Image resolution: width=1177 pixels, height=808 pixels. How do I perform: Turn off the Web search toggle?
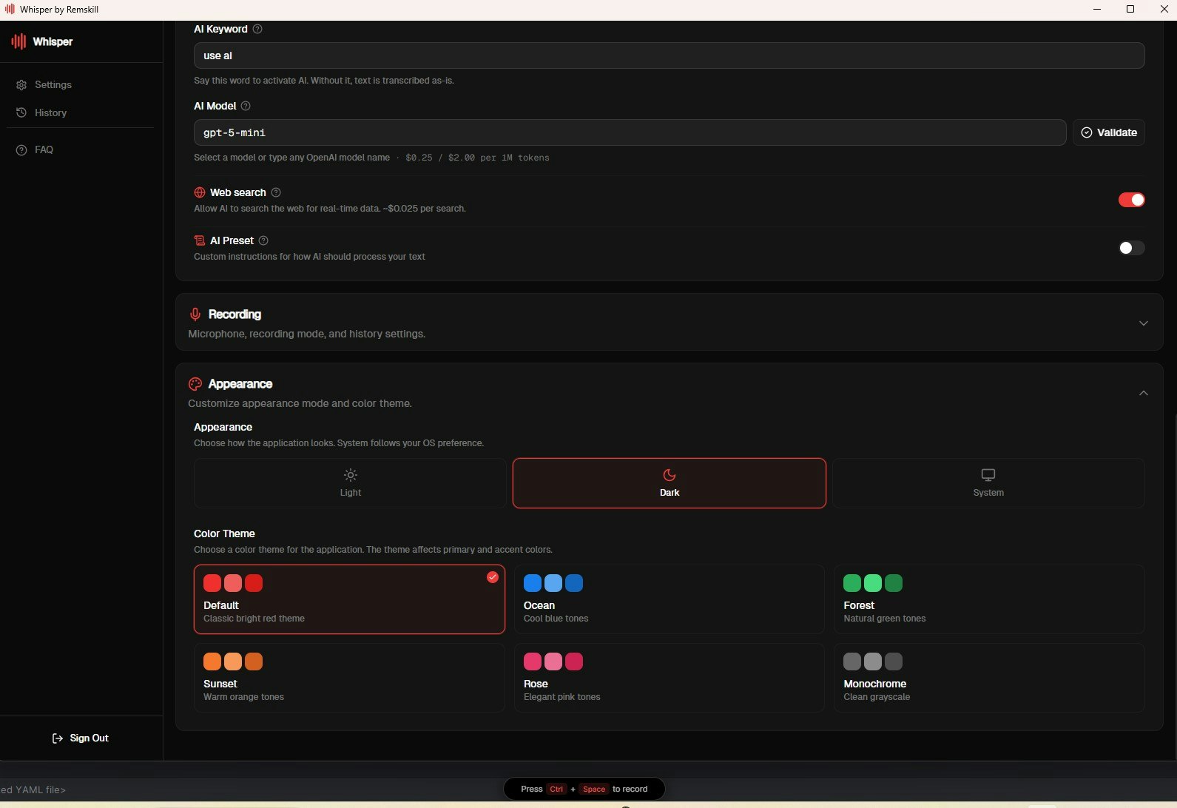click(x=1131, y=200)
